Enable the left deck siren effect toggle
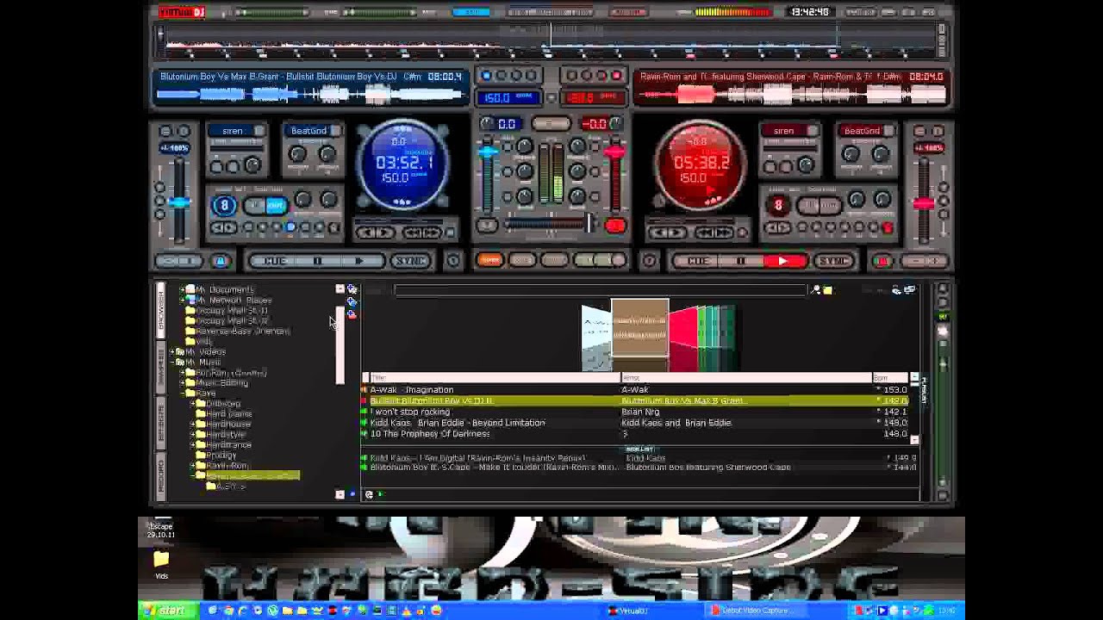 pyautogui.click(x=259, y=131)
